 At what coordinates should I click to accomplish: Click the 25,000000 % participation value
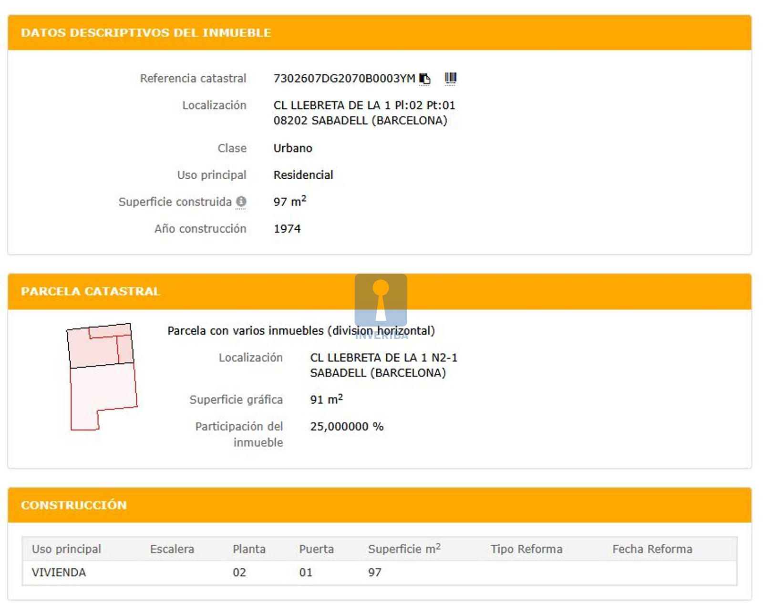point(347,427)
